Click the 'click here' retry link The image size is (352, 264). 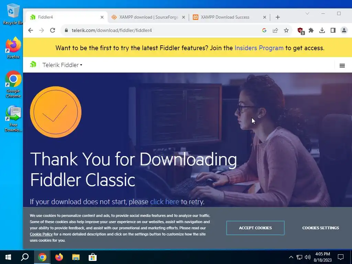pos(164,201)
